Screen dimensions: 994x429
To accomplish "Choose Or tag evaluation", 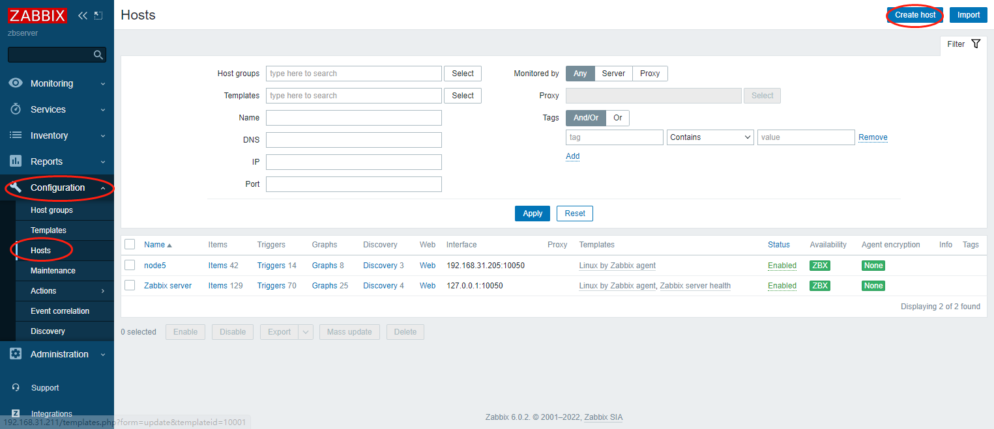I will [618, 118].
